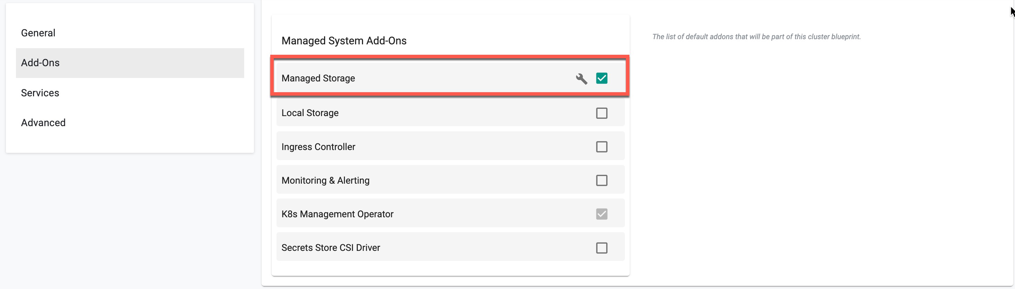Click the greyed K8s Management Operator checkbox
Viewport: 1015px width, 289px height.
(x=601, y=214)
